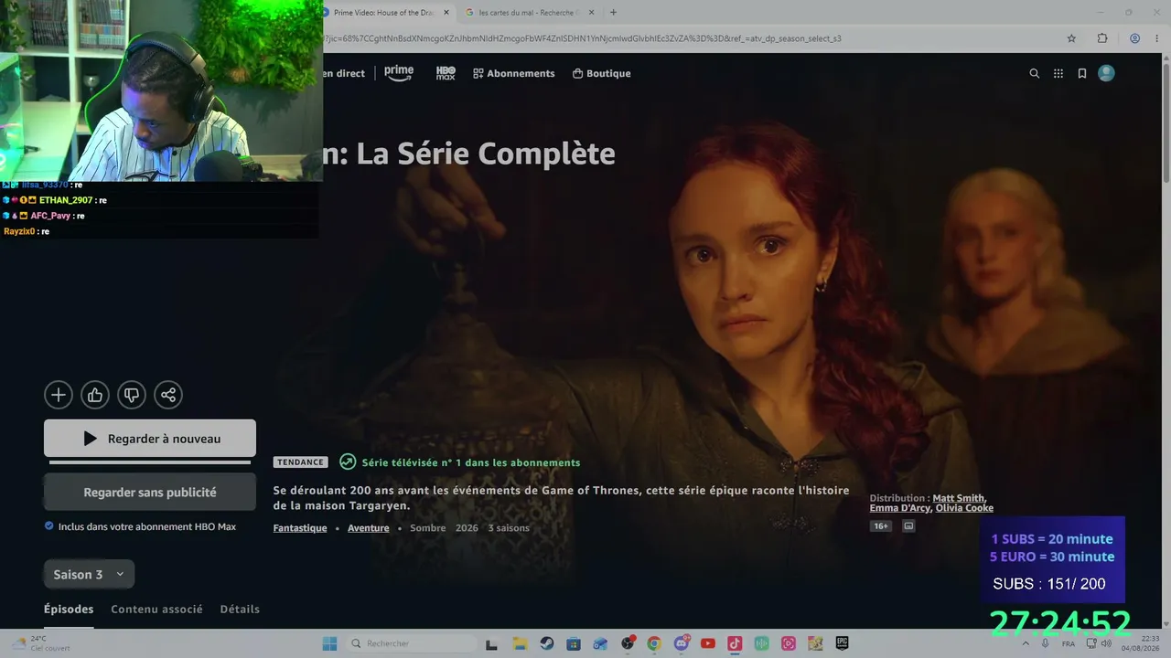Click the TENDANCE badge
Image resolution: width=1171 pixels, height=658 pixels.
[301, 462]
